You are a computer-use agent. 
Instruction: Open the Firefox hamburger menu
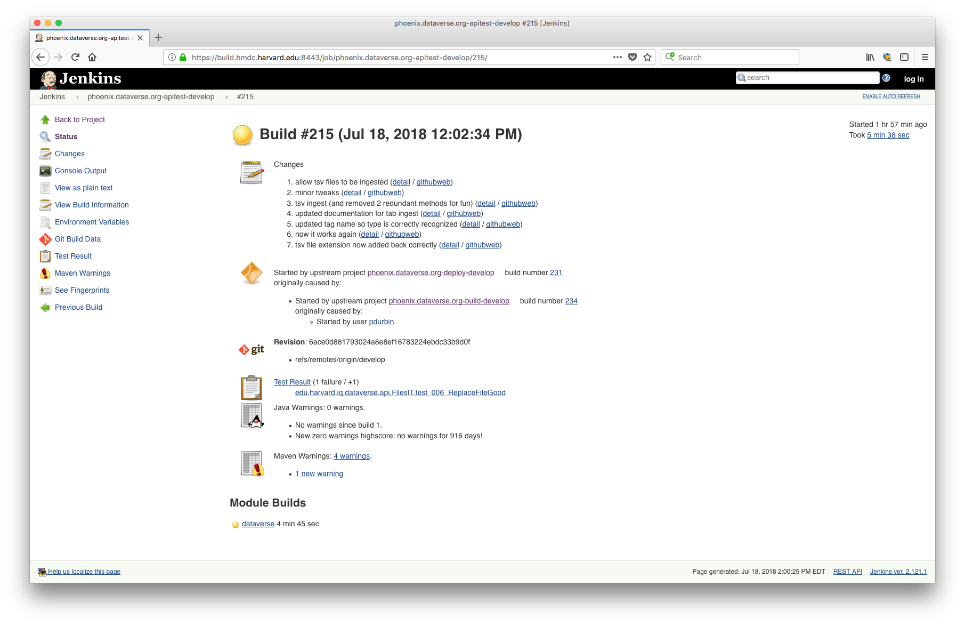(x=925, y=57)
